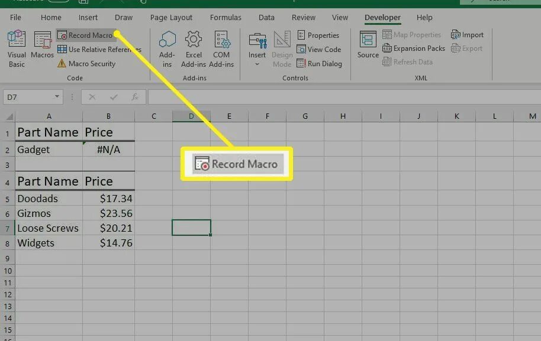Open Excel Add-ins dialog
The width and height of the screenshot is (541, 341).
(193, 49)
